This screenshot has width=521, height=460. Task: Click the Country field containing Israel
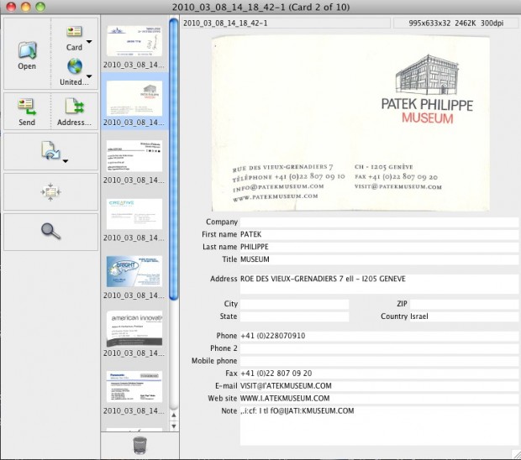pyautogui.click(x=464, y=316)
